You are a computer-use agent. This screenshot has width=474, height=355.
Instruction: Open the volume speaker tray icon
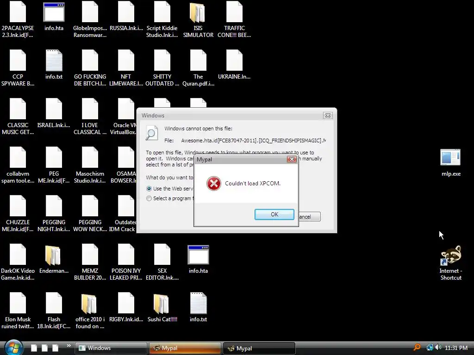pyautogui.click(x=438, y=348)
